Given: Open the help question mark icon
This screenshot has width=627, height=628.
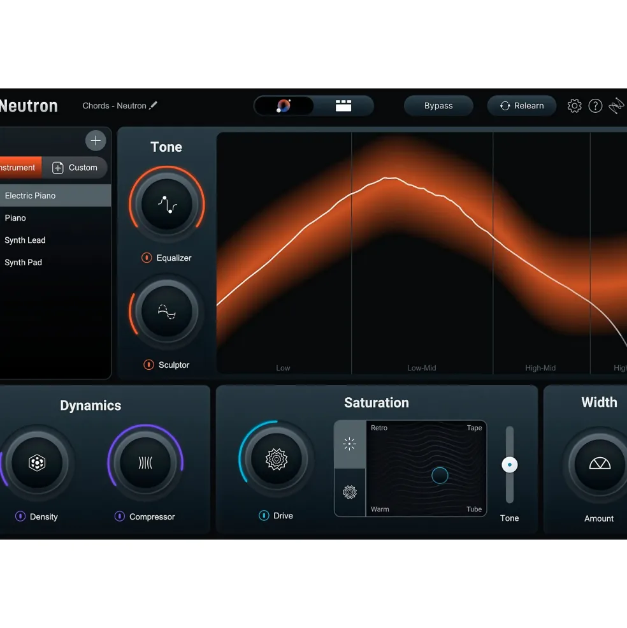Looking at the screenshot, I should point(595,106).
